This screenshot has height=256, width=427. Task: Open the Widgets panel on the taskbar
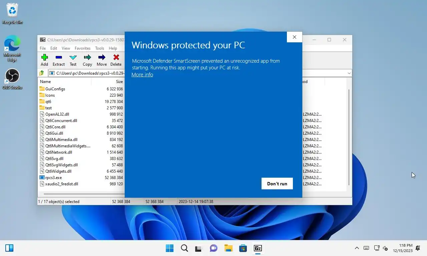[9, 248]
